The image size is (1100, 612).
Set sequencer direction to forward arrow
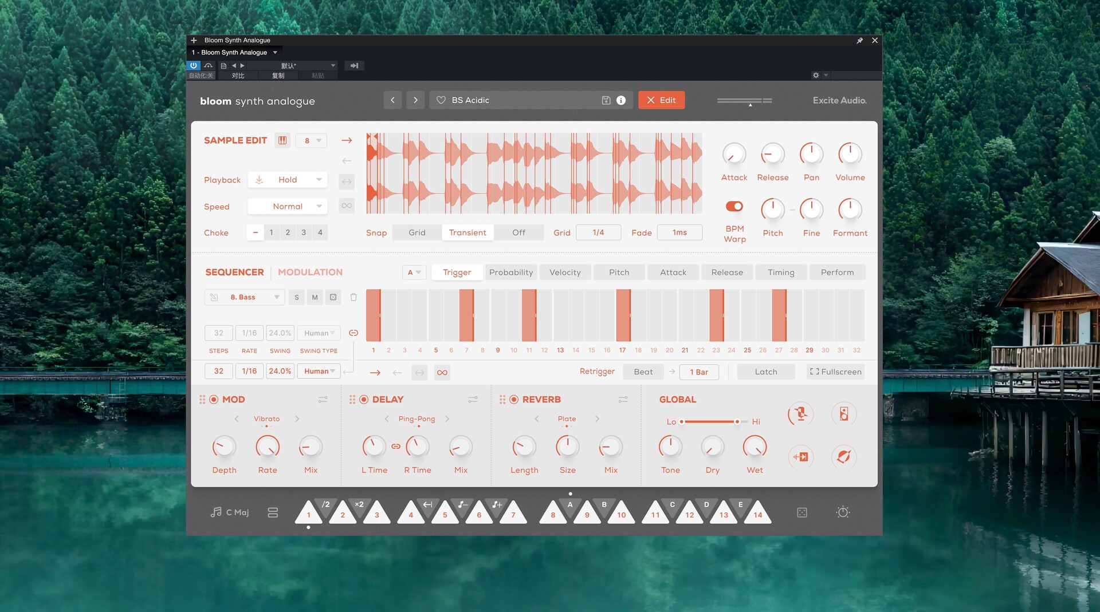coord(375,373)
